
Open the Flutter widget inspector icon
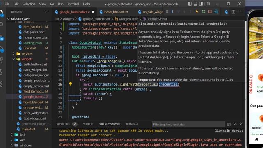216,12
